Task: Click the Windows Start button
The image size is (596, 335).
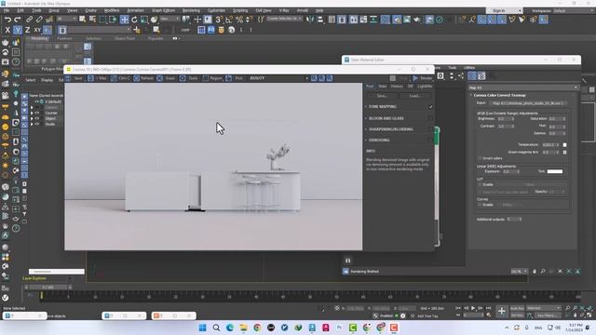Action: [202, 328]
